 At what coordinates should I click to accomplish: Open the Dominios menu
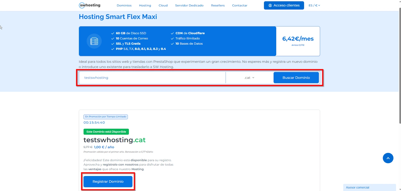point(124,5)
